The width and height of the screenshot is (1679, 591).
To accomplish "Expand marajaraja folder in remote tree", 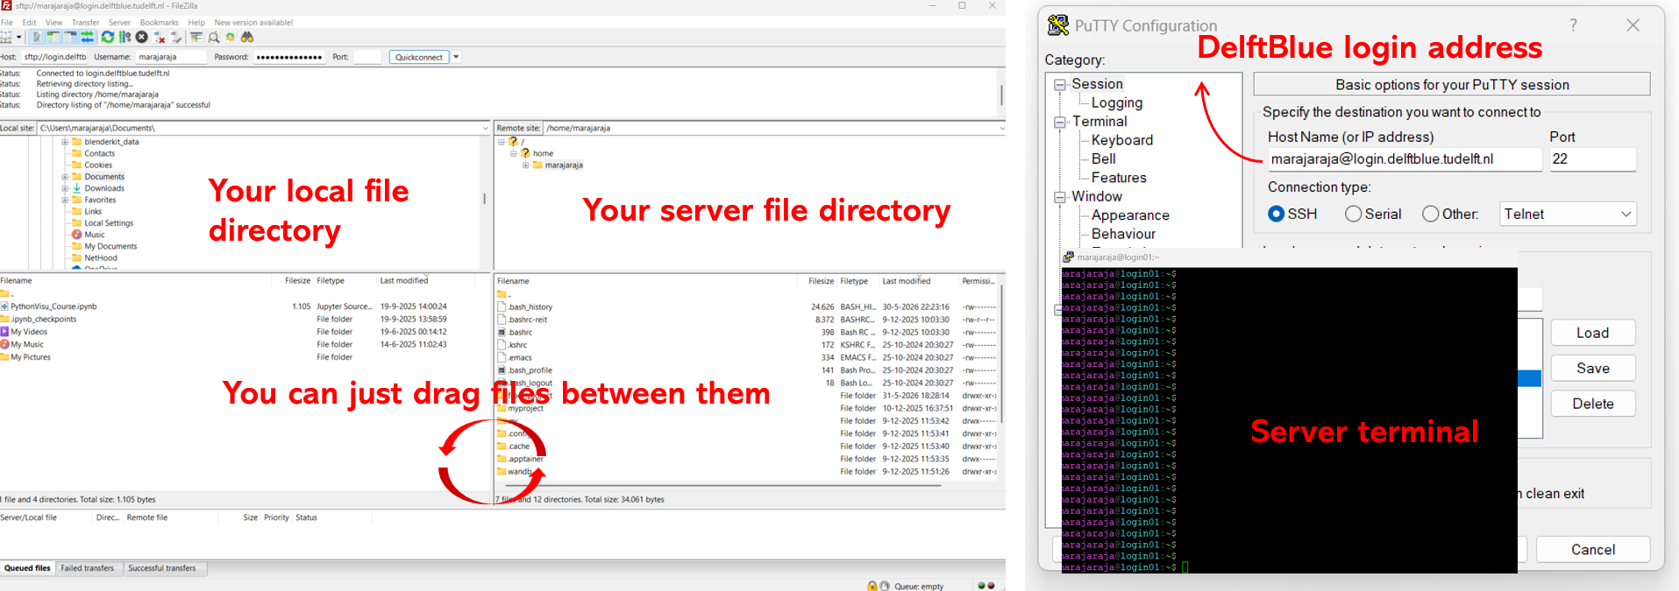I will click(525, 165).
